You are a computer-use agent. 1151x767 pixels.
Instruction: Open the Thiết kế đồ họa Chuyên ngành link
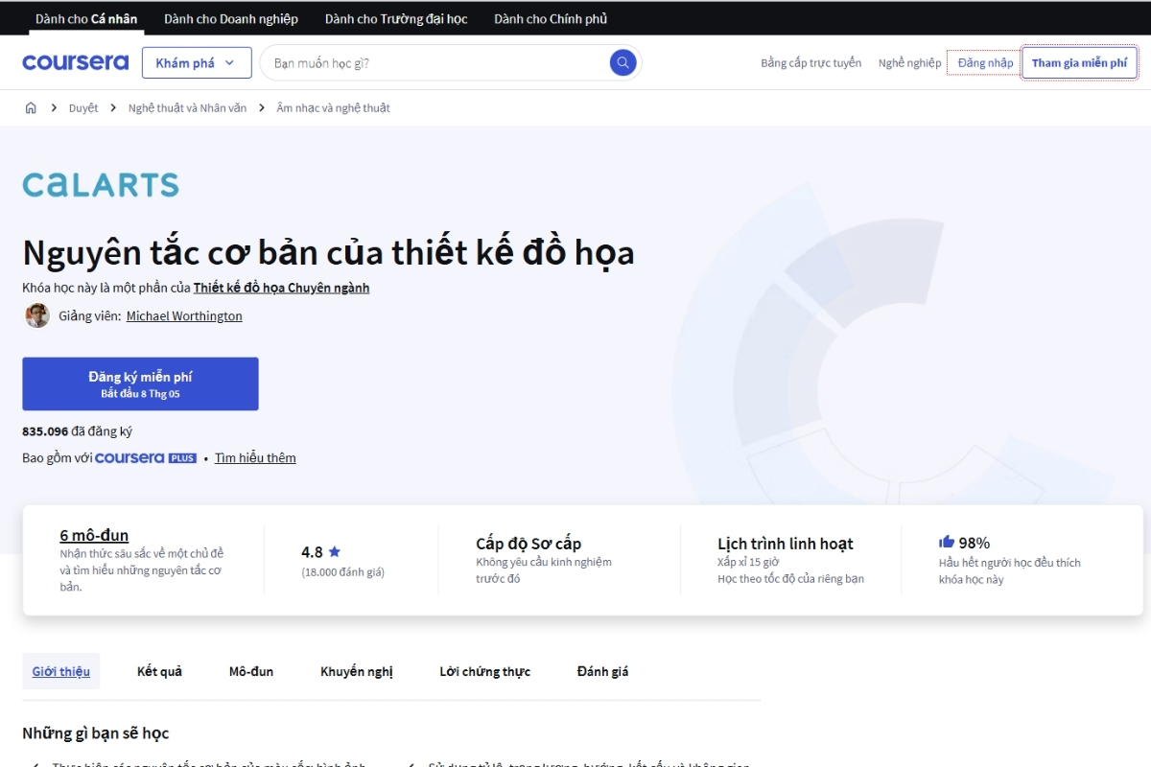pos(280,287)
